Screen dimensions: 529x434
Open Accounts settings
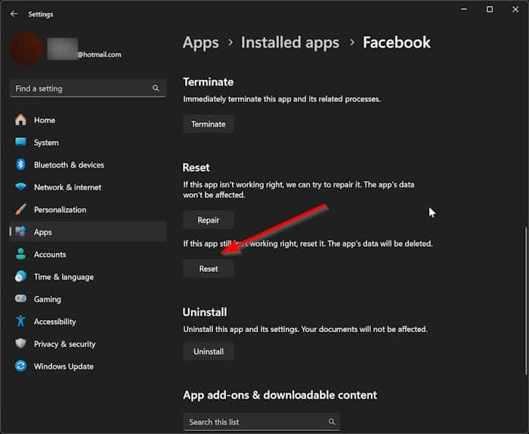88,254
